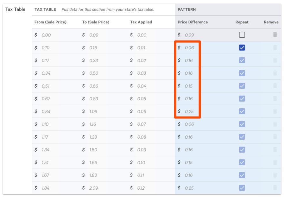
Task: Click trash icon for the $1.84 row
Action: [275, 188]
